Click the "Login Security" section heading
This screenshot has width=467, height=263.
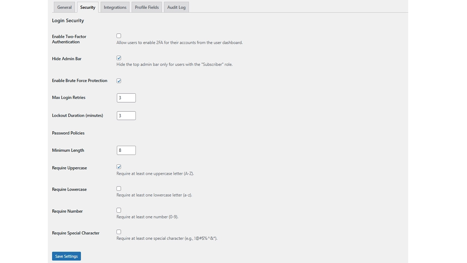(x=68, y=20)
